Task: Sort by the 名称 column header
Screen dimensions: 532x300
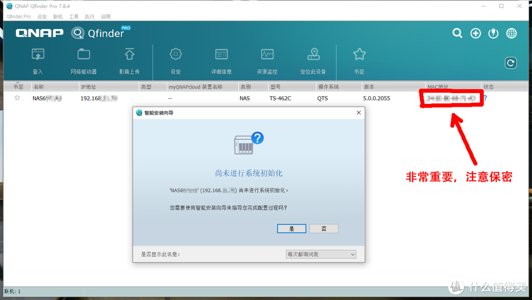Action: pos(55,87)
